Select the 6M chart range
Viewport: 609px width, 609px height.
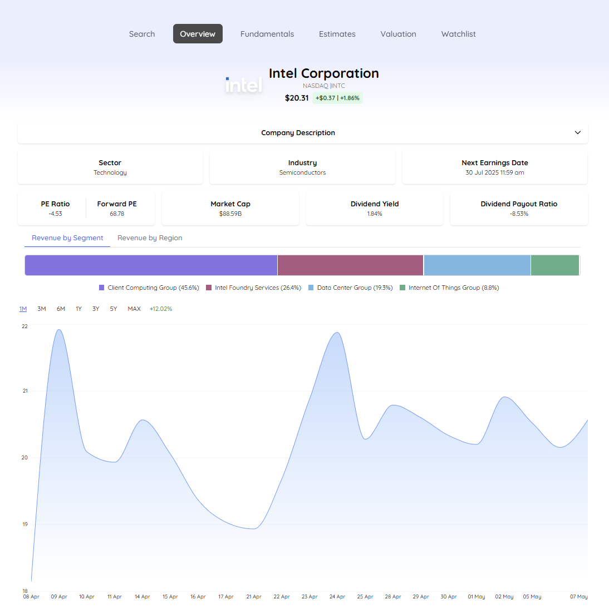pyautogui.click(x=61, y=309)
